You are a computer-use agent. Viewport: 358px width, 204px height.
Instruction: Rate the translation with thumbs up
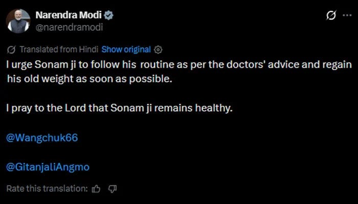(x=96, y=189)
